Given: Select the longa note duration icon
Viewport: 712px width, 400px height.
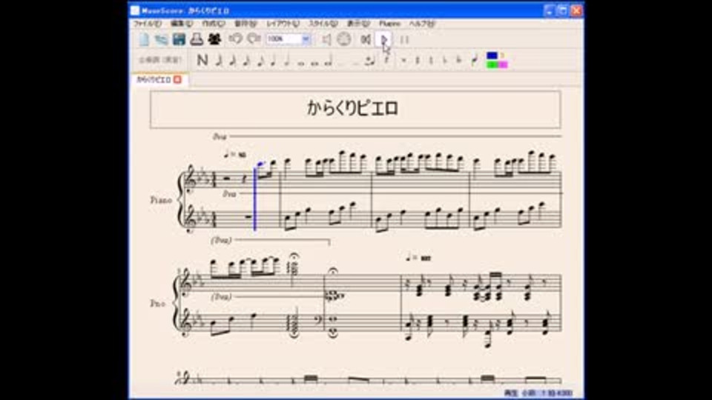Looking at the screenshot, I should (x=329, y=60).
